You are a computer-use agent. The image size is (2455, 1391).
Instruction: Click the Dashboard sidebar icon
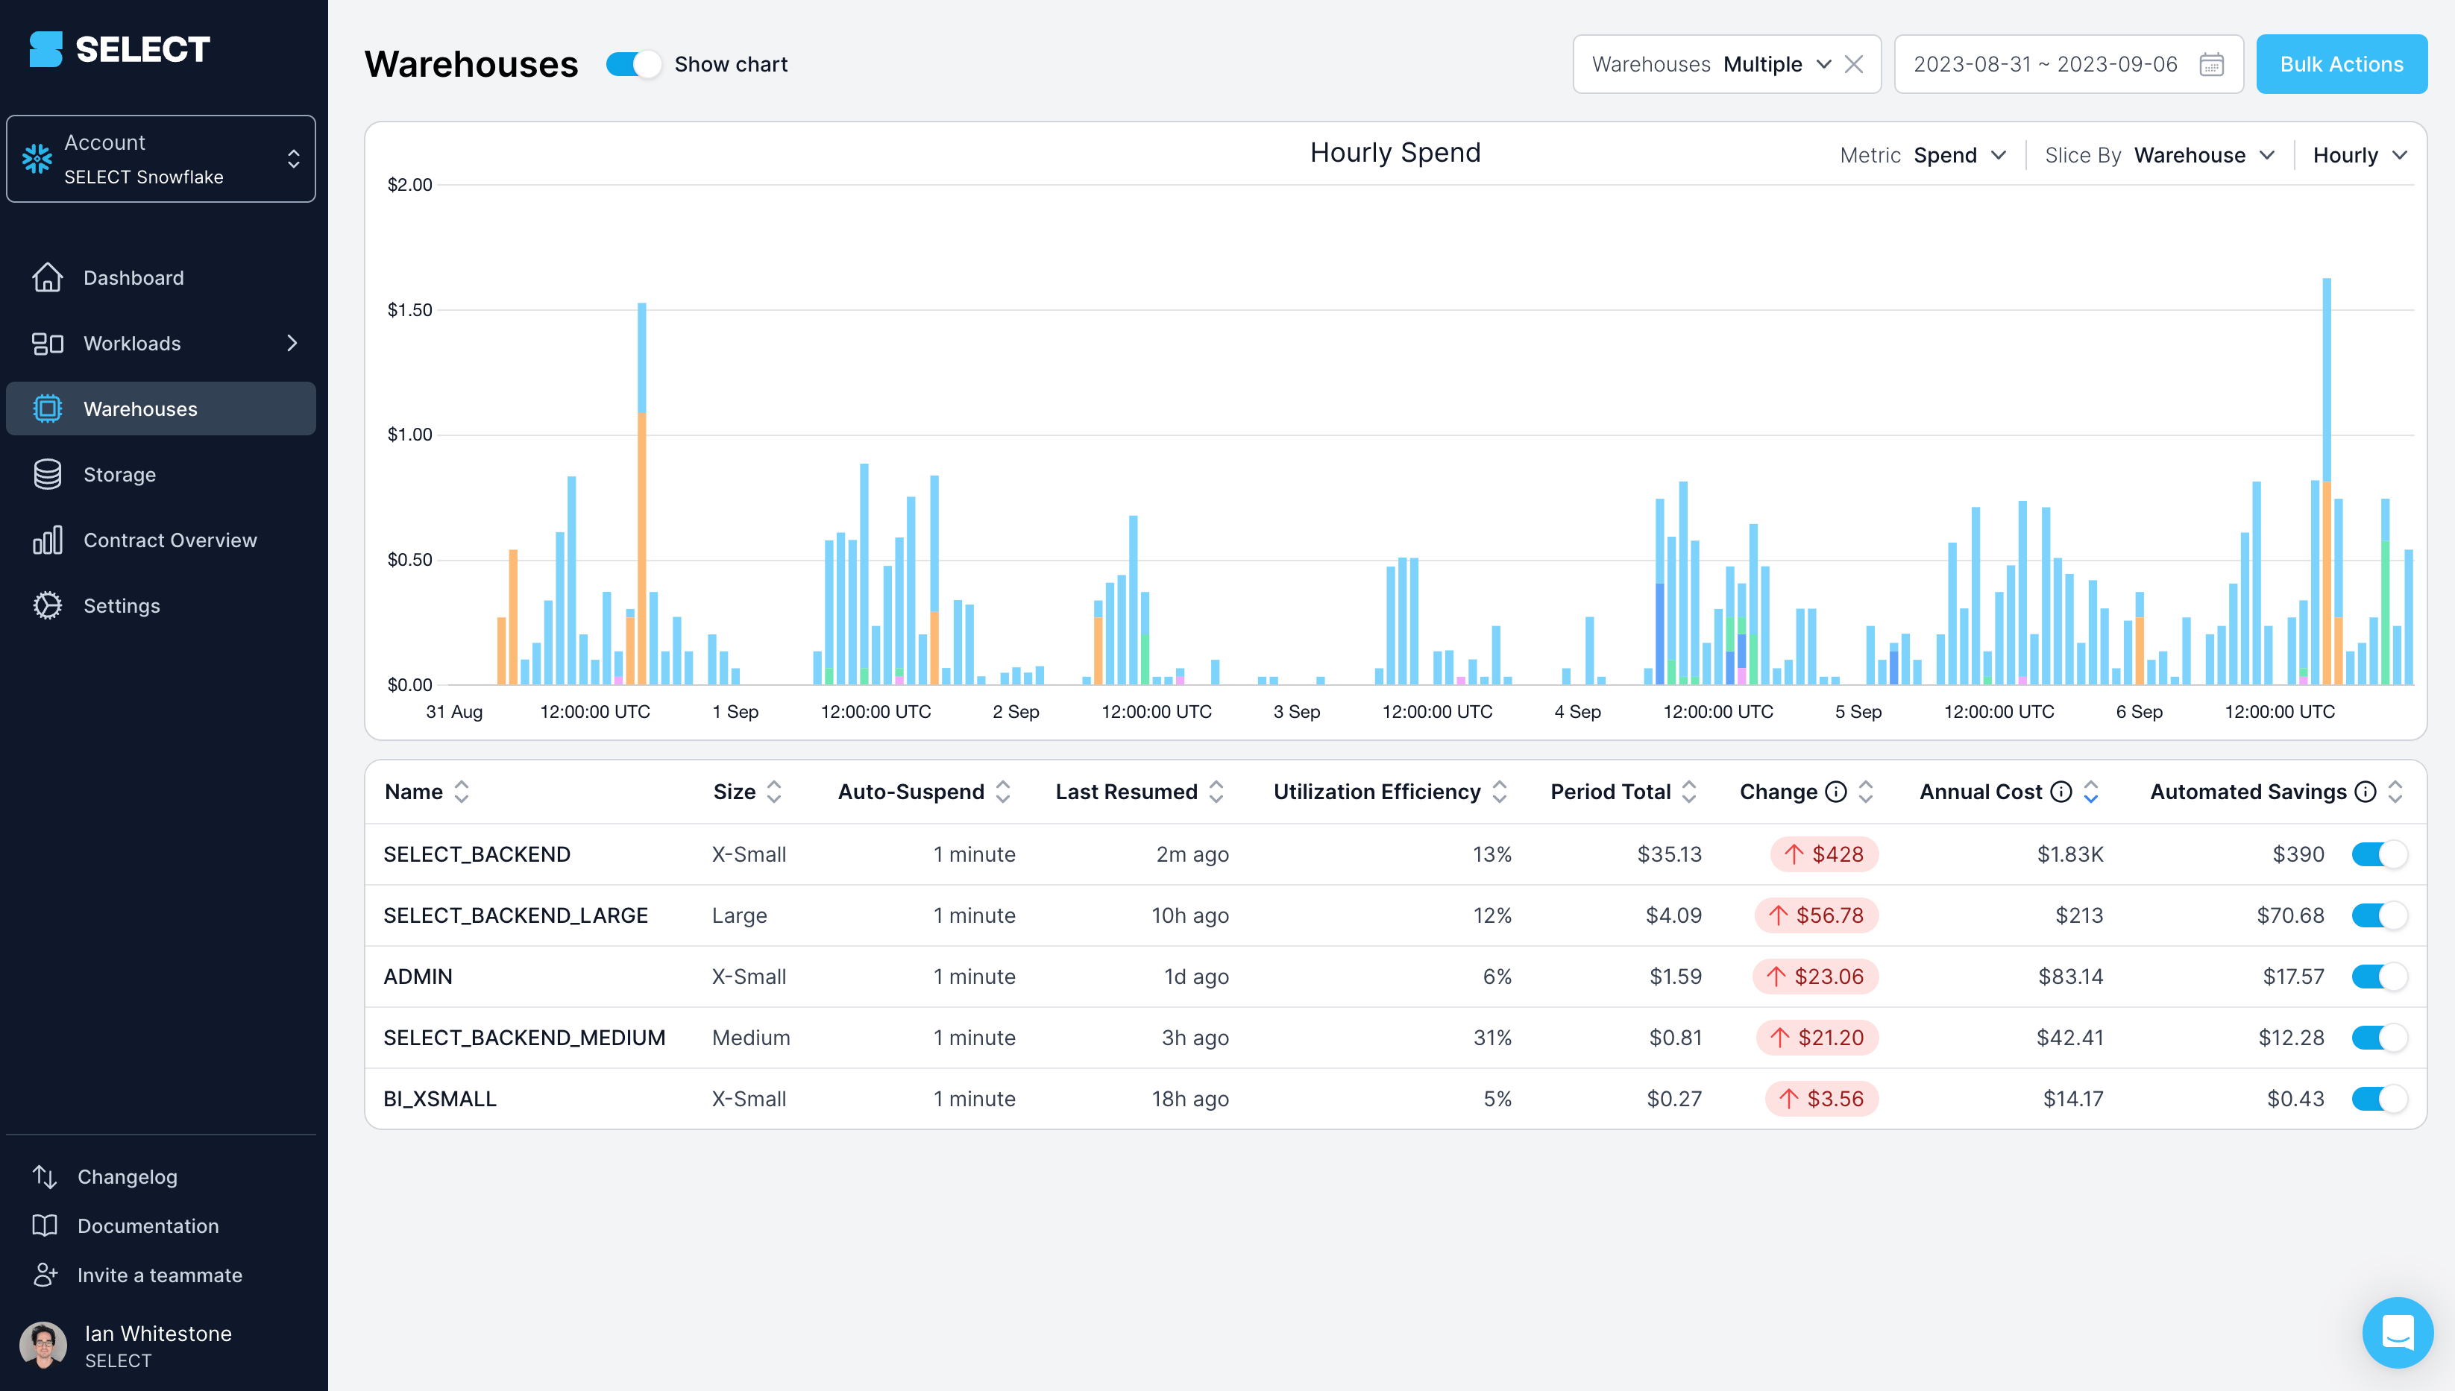[x=45, y=277]
